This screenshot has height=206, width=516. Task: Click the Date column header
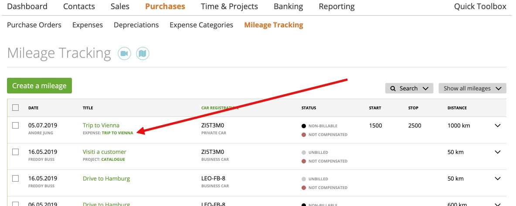[33, 108]
